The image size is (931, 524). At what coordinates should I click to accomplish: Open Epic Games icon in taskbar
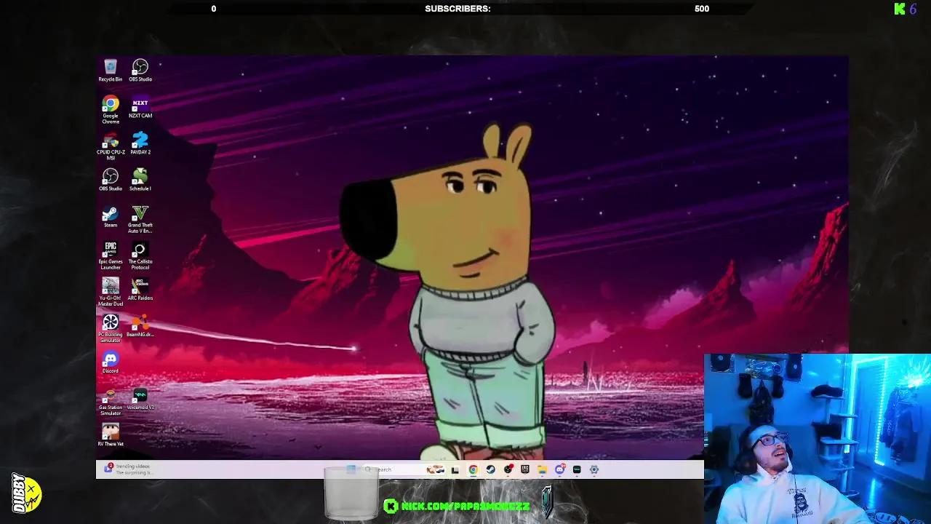525,469
